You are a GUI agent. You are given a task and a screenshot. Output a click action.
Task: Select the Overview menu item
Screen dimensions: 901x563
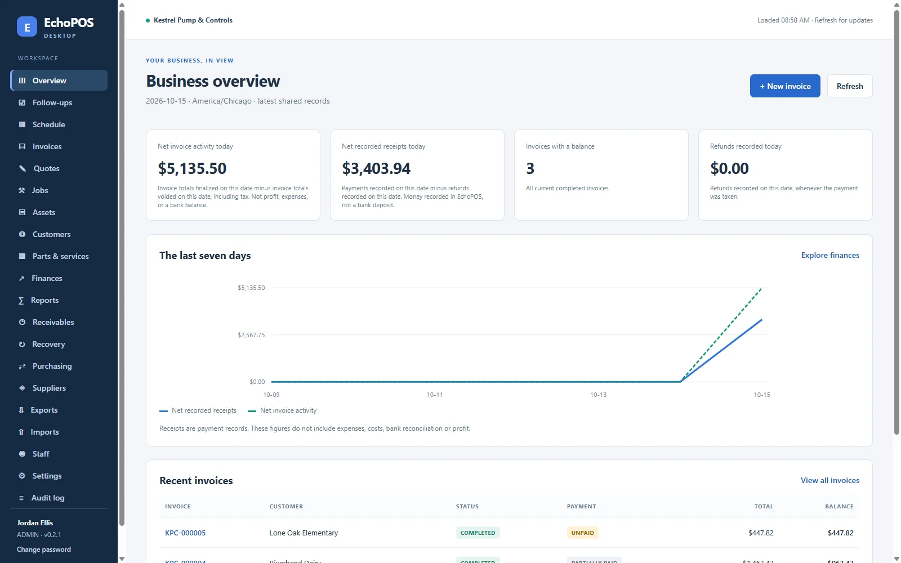(x=59, y=81)
